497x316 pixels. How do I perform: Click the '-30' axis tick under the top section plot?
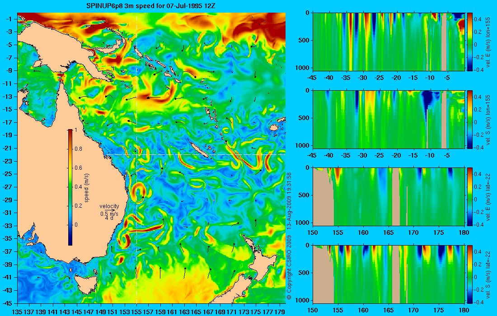[x=363, y=78]
